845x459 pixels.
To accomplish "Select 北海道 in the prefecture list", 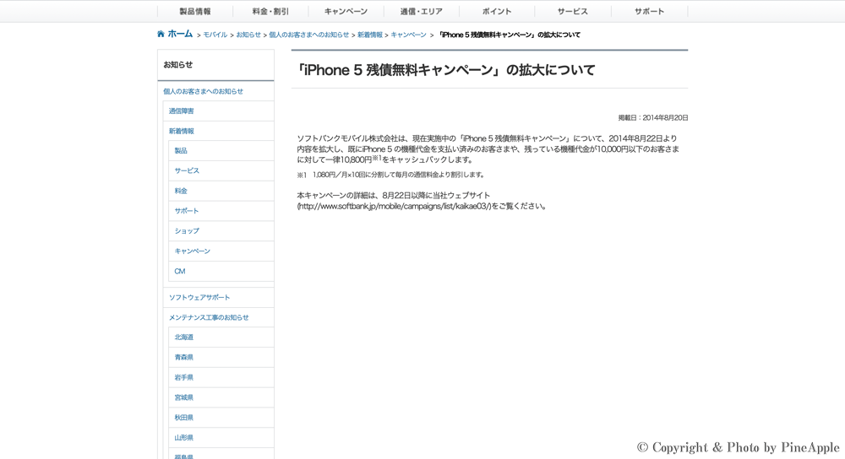I will (183, 337).
